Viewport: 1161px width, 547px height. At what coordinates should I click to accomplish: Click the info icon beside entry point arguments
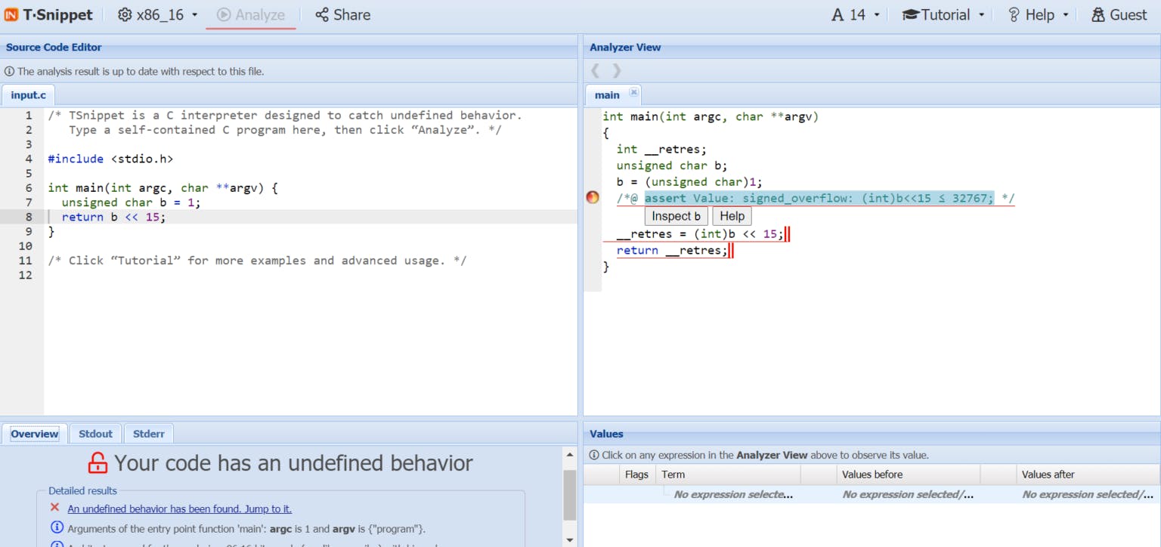(x=56, y=527)
